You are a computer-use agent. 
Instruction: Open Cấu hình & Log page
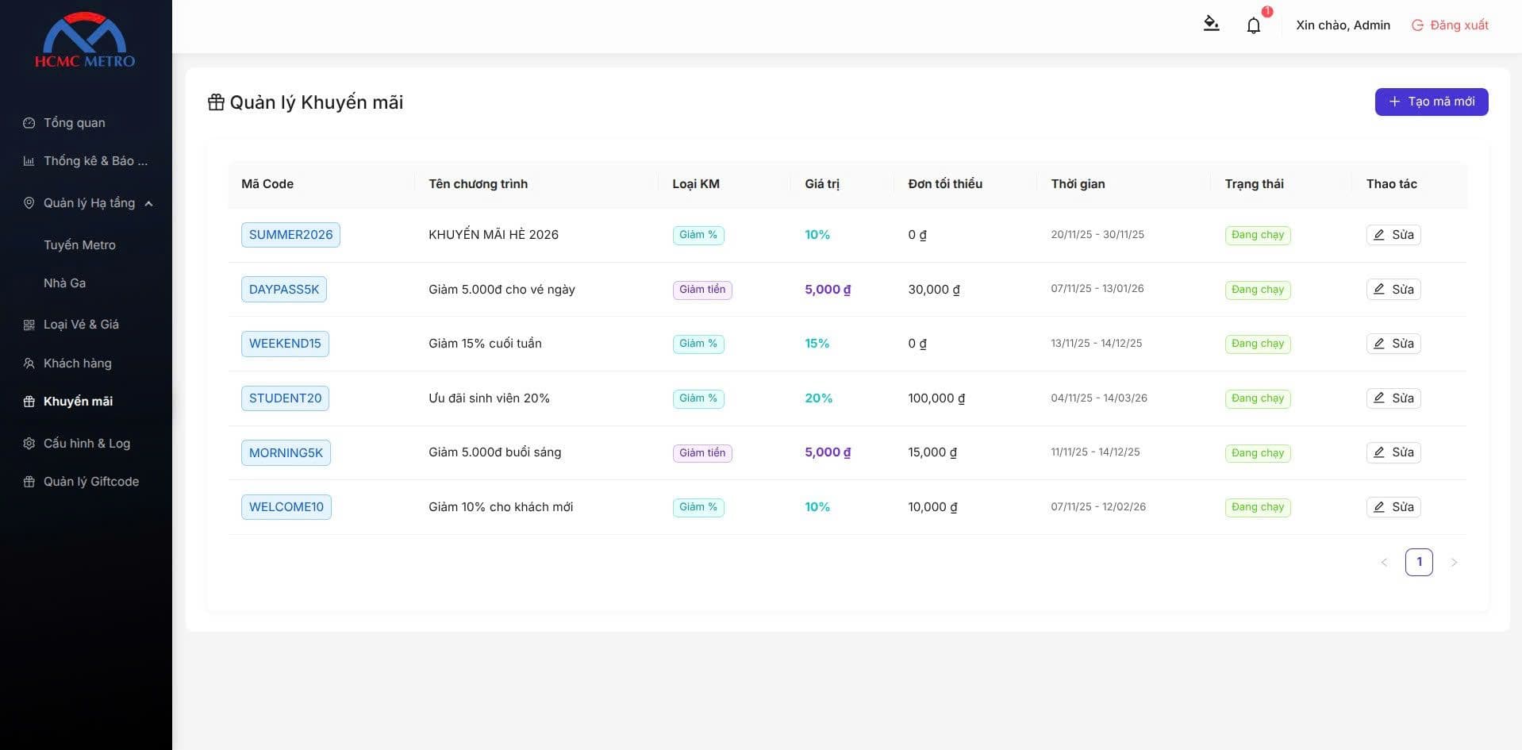[86, 444]
